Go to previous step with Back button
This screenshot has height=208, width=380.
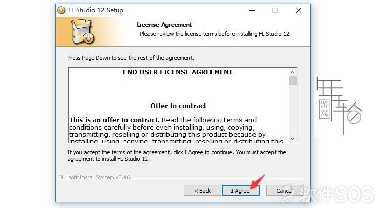(202, 191)
